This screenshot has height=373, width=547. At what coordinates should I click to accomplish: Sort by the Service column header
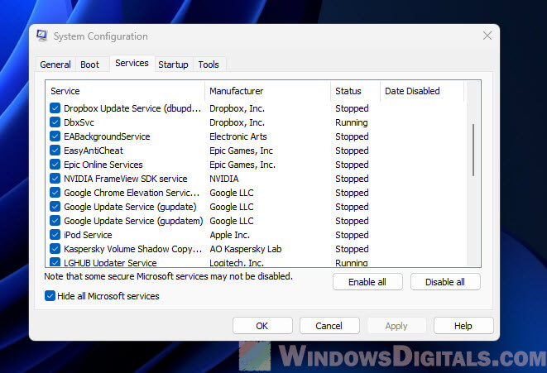[125, 91]
